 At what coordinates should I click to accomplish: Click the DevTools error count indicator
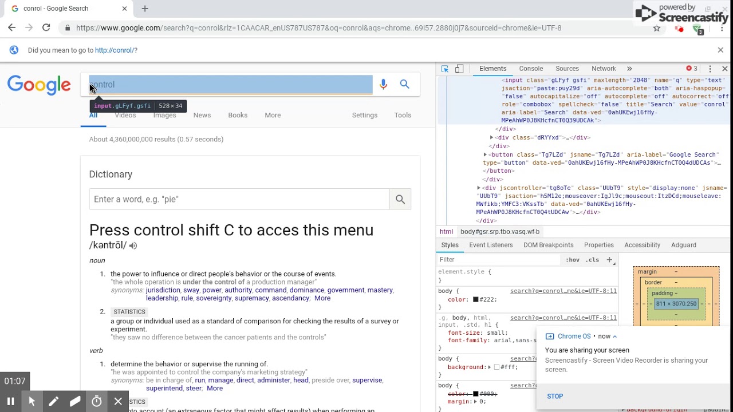[692, 69]
